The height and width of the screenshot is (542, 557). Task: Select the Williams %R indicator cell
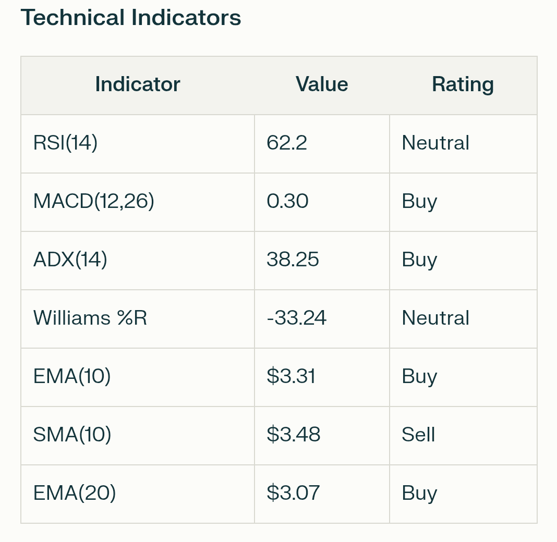click(90, 318)
